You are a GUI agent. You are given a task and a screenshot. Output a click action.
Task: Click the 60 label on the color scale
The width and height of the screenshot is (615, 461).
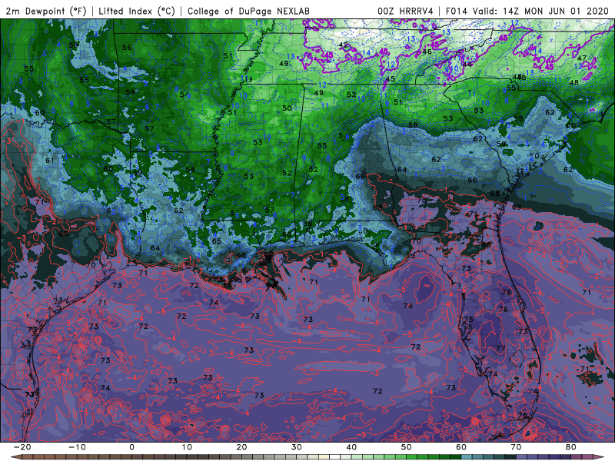click(461, 447)
